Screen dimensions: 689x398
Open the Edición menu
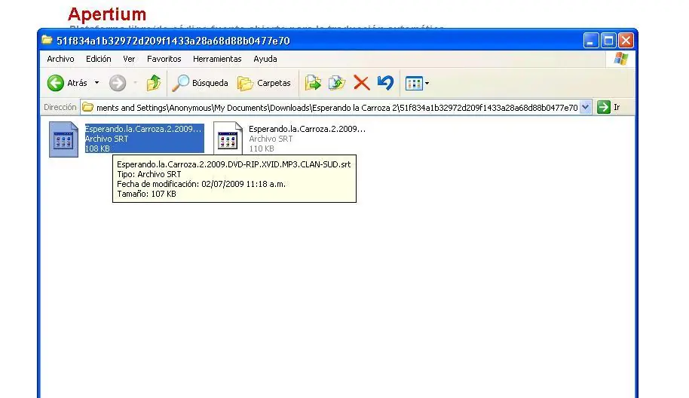click(x=99, y=59)
